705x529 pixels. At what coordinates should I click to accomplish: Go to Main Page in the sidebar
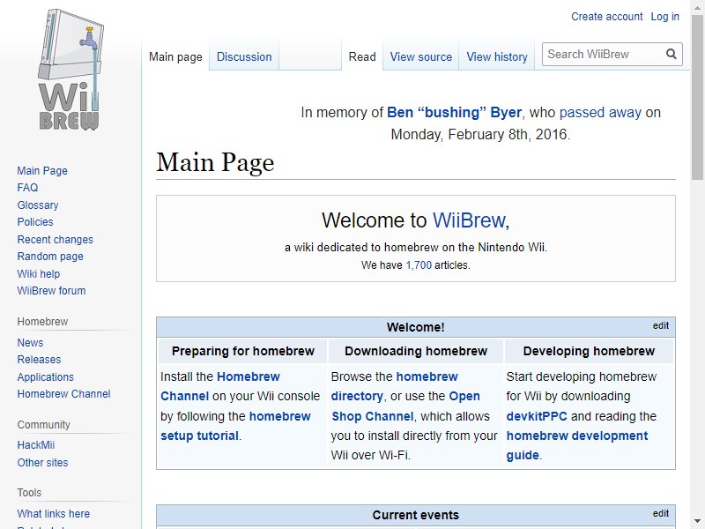click(x=42, y=171)
